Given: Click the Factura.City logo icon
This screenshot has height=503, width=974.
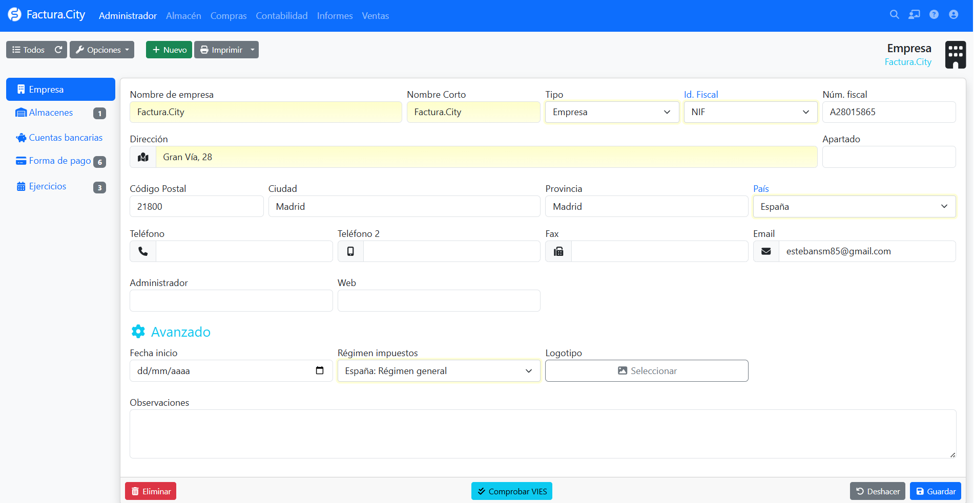Looking at the screenshot, I should tap(14, 15).
